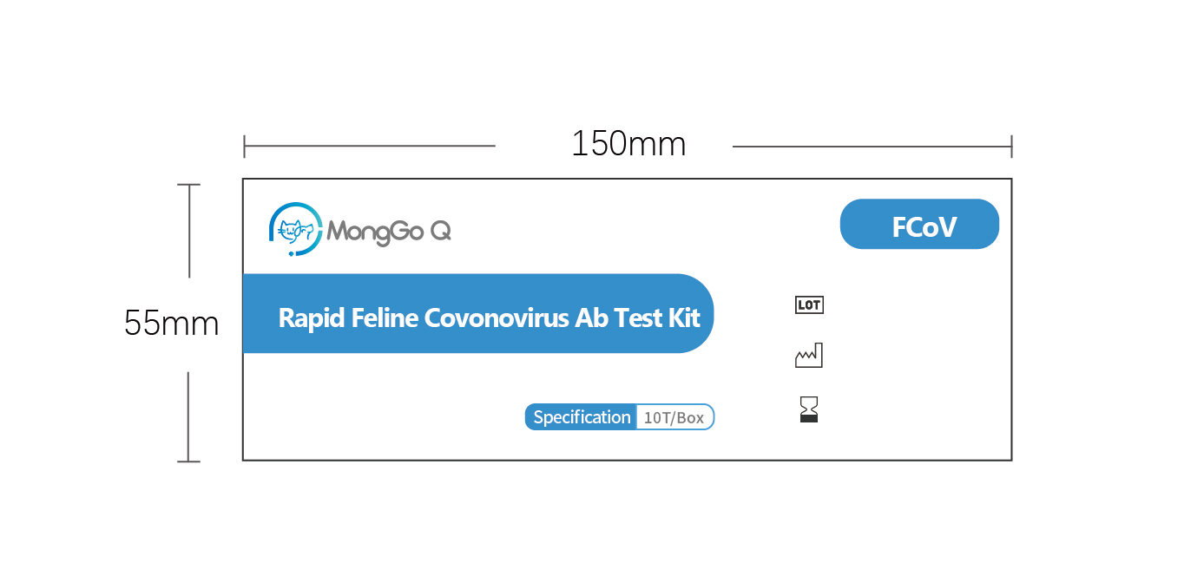This screenshot has width=1204, height=576.
Task: Click the blank area right of LOT icon
Action: 911,304
